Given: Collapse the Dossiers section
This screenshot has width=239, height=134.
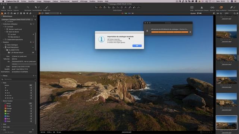Looking at the screenshot, I should coord(2,42).
